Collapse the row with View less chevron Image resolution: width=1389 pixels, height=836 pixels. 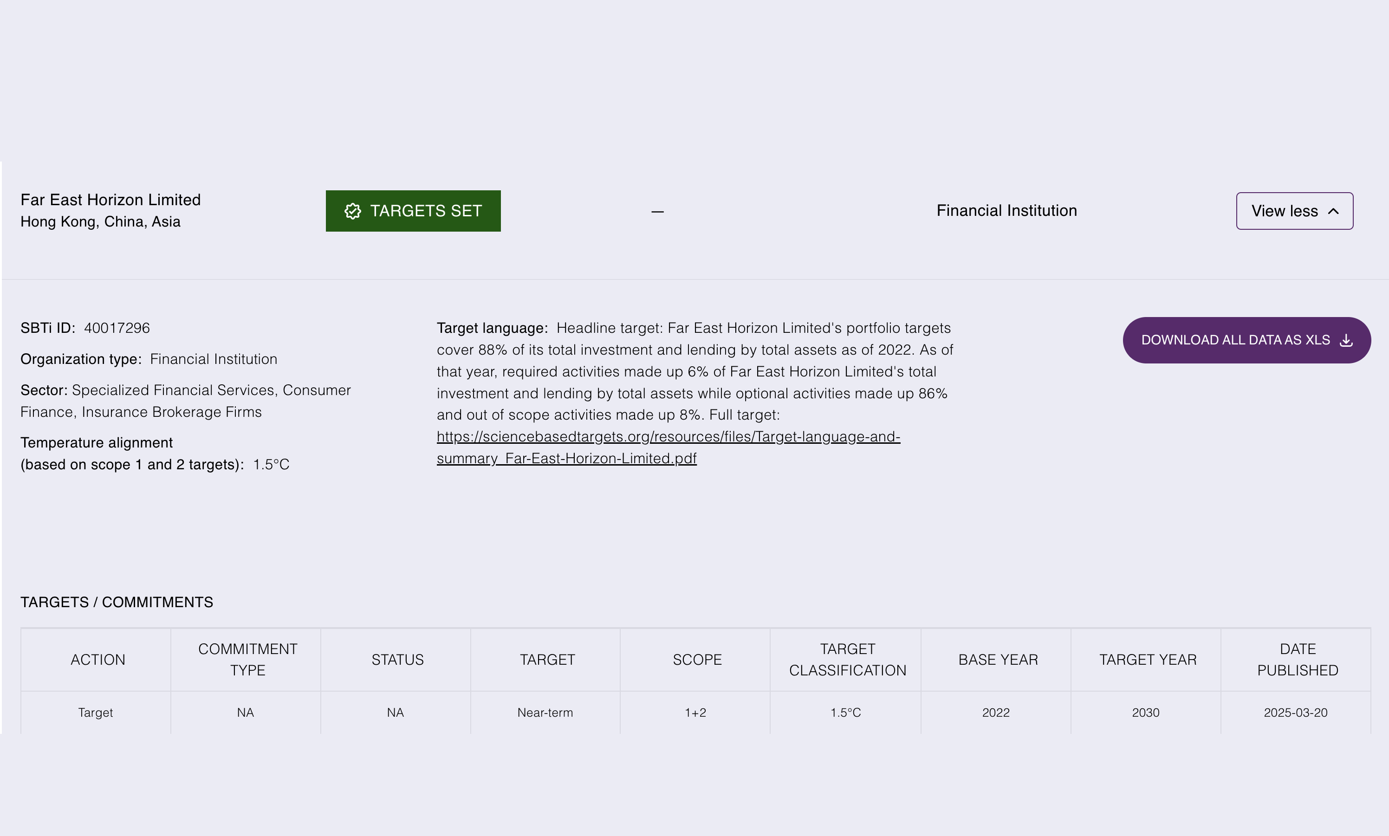[1333, 211]
